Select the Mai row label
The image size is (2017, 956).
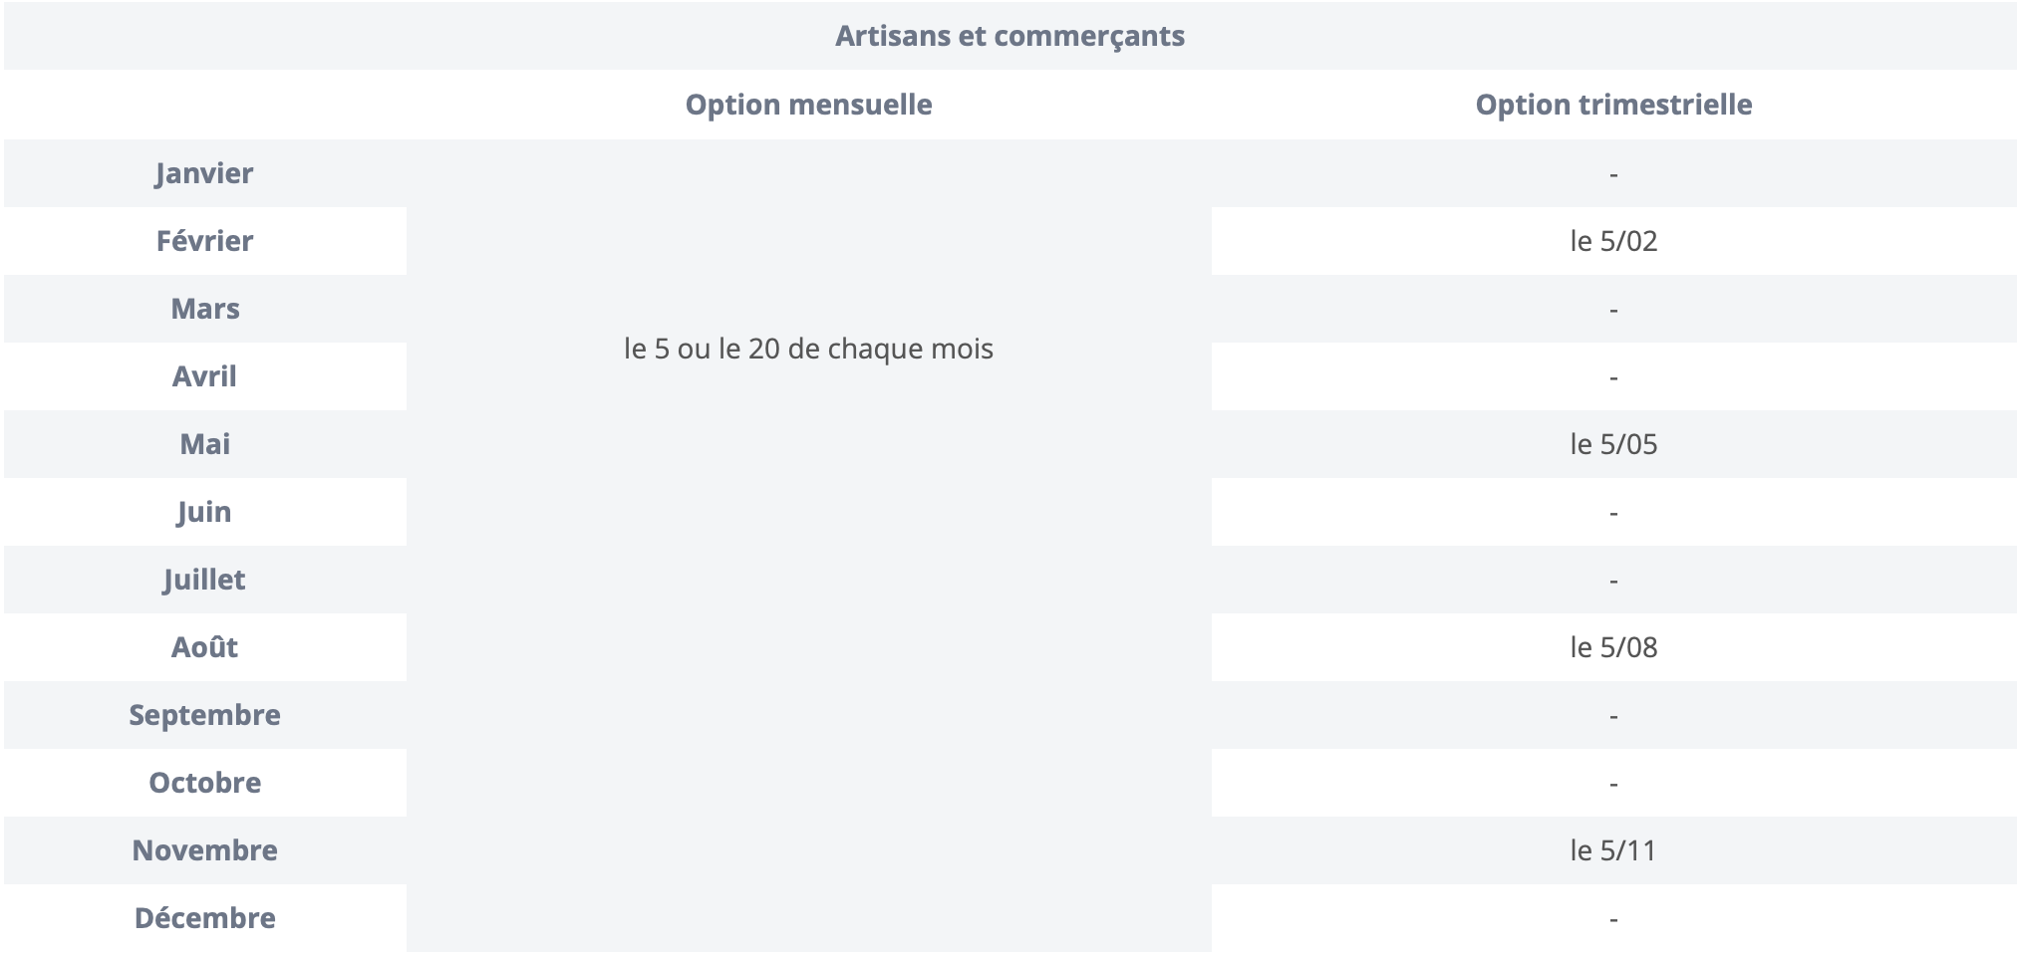click(x=204, y=444)
